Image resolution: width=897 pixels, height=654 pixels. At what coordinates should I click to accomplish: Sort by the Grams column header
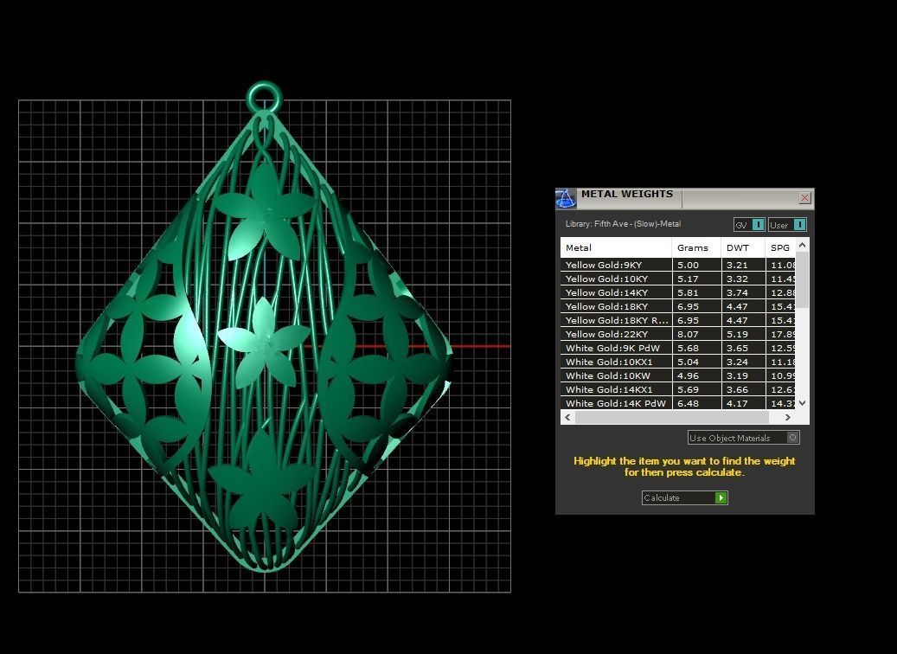[x=696, y=247]
